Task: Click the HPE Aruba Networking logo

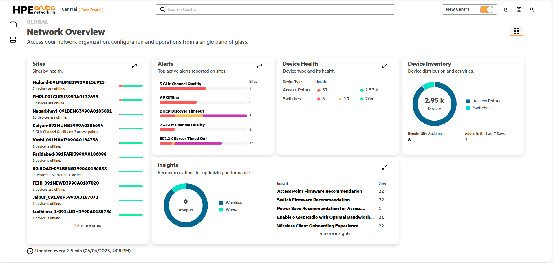Action: tap(34, 10)
